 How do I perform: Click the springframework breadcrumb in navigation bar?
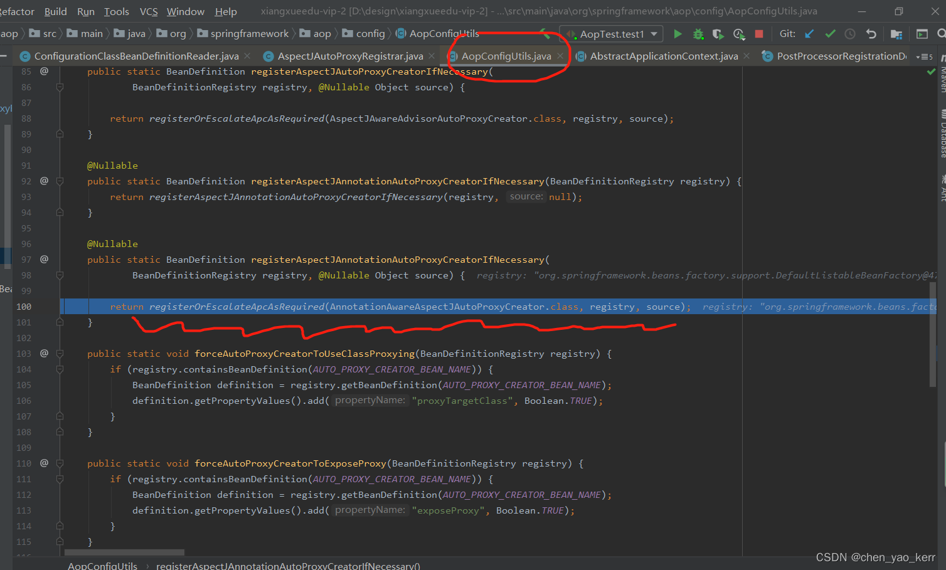pos(249,34)
